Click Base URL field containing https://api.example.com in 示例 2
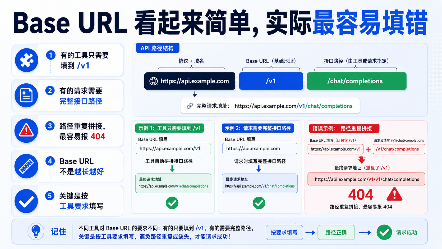 pos(260,148)
